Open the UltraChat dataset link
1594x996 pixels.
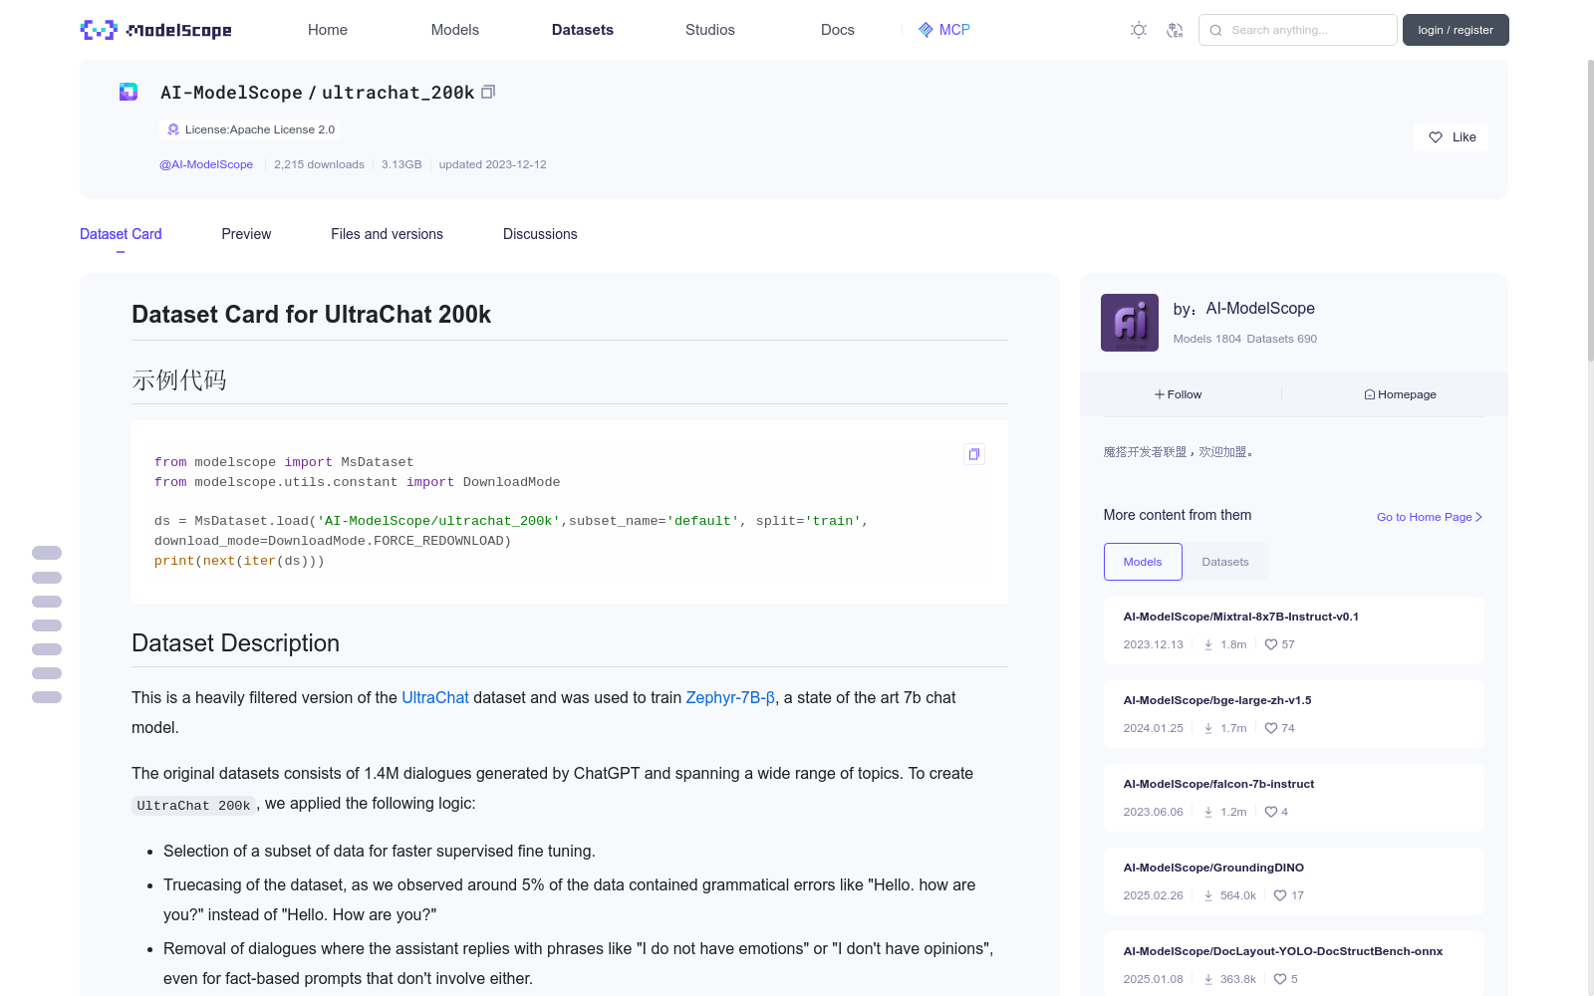pyautogui.click(x=434, y=697)
